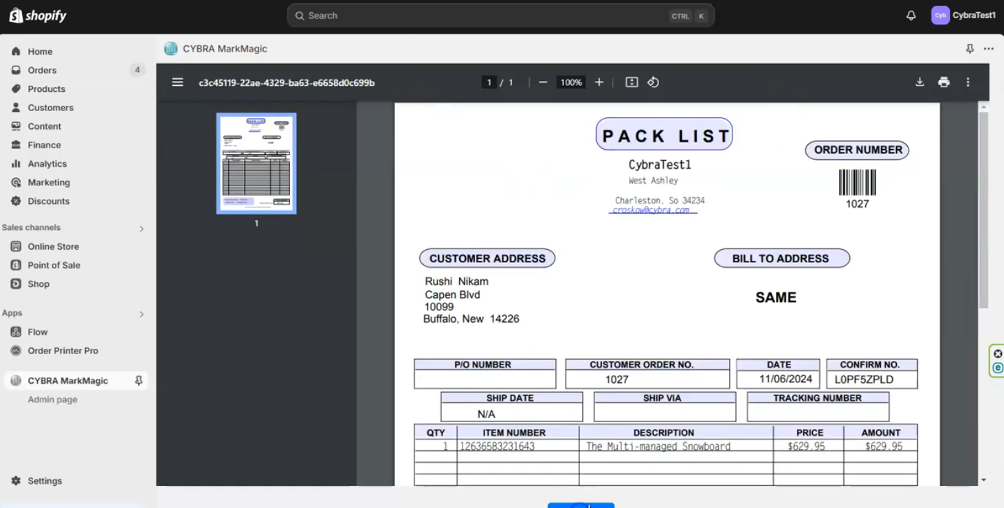1004x508 pixels.
Task: Unpin CYBRA MarkMagic in sidebar
Action: point(138,380)
